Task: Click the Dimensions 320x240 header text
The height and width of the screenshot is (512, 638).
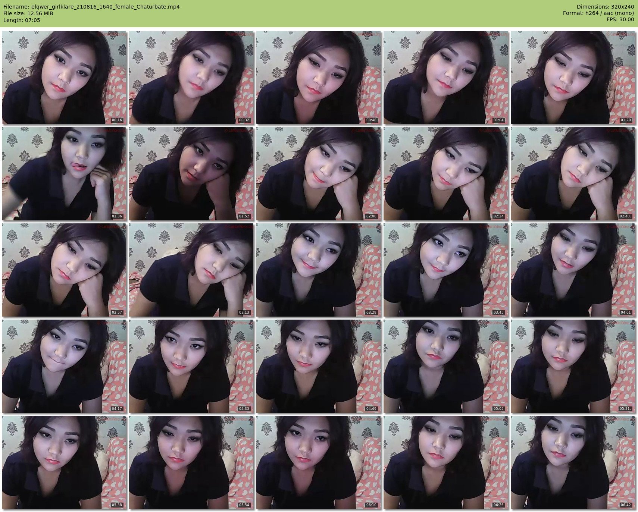Action: (x=605, y=7)
